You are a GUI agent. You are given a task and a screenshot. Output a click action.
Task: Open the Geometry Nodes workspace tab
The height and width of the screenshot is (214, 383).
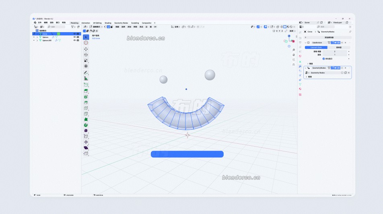point(121,23)
